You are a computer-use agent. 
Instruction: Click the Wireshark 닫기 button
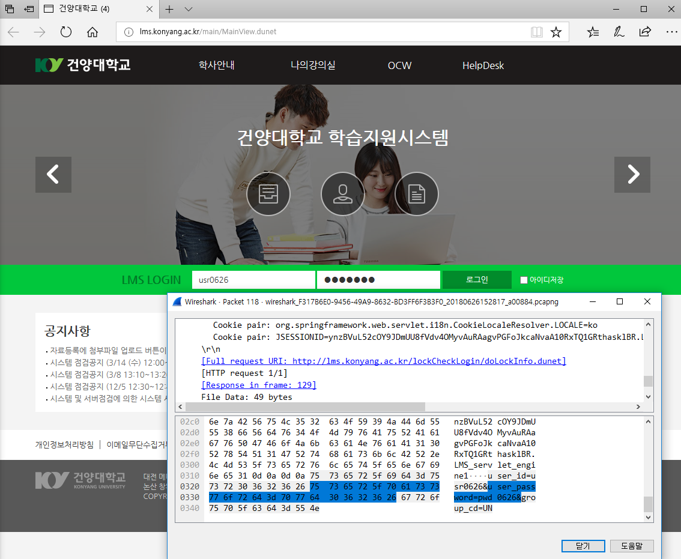point(583,546)
